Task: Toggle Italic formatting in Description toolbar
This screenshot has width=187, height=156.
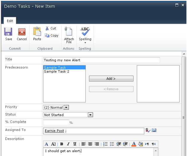Action: 68,144
